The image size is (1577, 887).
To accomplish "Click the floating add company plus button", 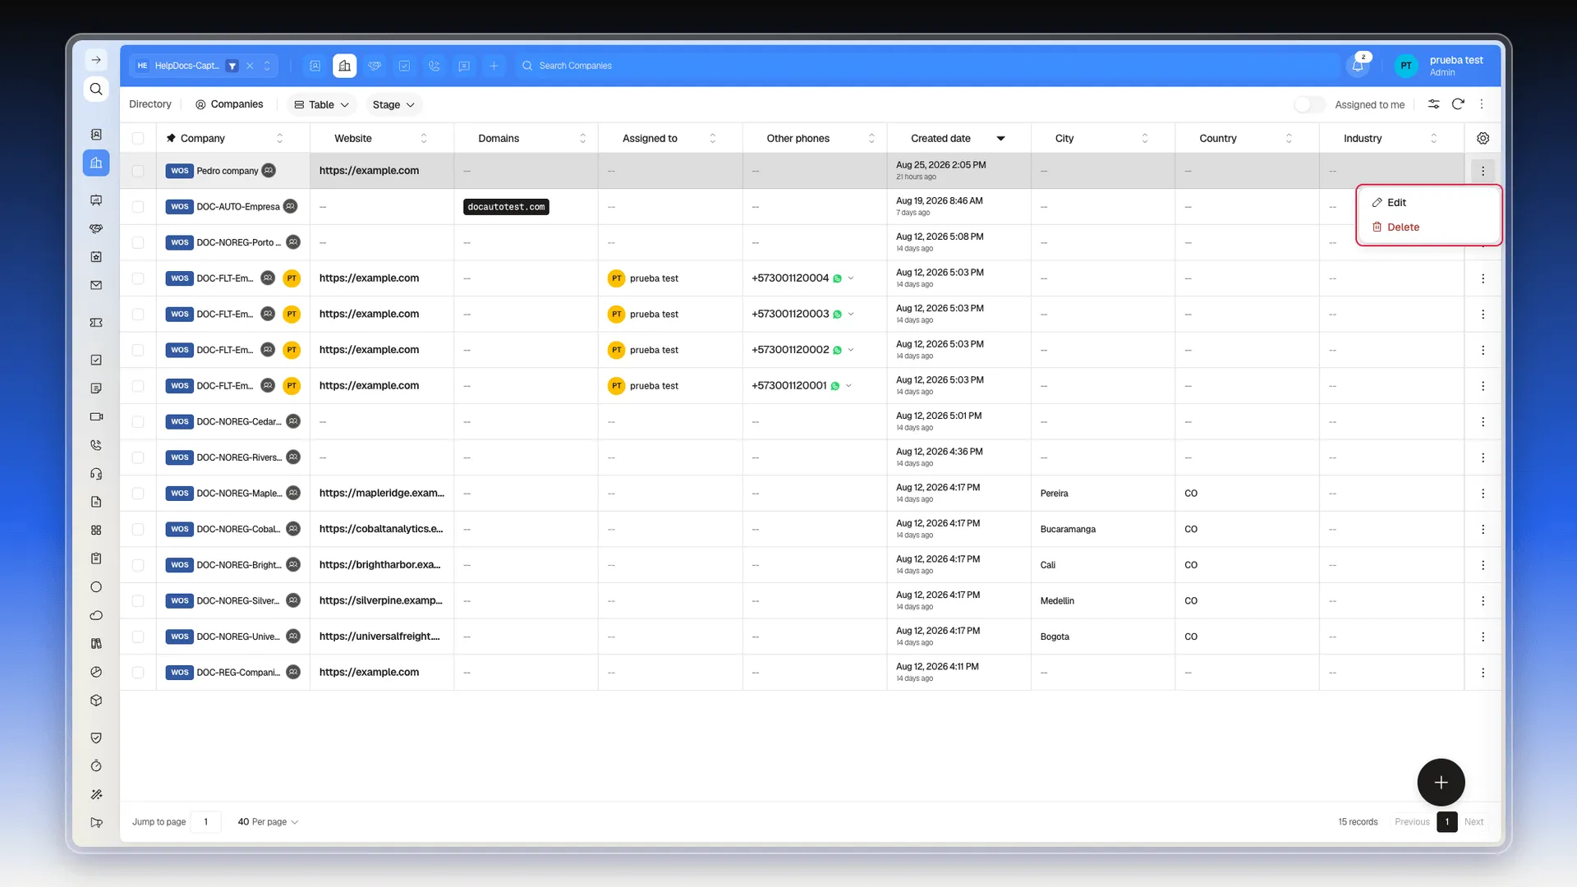I will coord(1441,783).
